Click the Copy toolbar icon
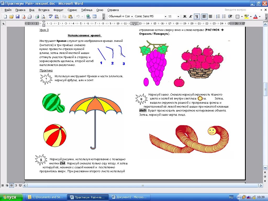The image size is (268, 201). tap(64, 16)
